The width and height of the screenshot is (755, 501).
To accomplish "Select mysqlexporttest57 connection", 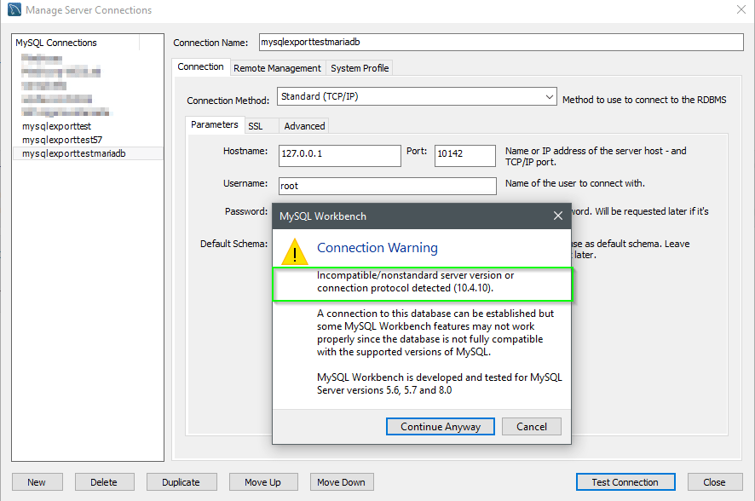I will pos(88,140).
